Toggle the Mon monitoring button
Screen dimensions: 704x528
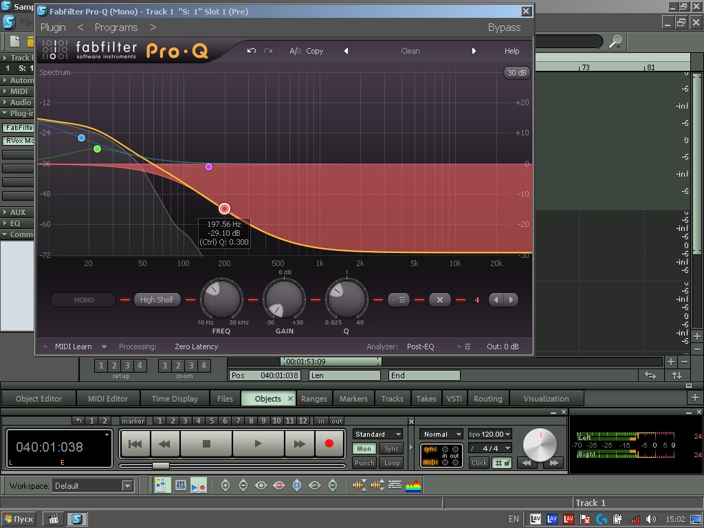click(364, 448)
